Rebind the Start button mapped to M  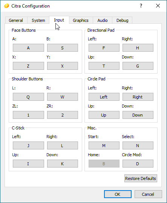tap(104, 145)
